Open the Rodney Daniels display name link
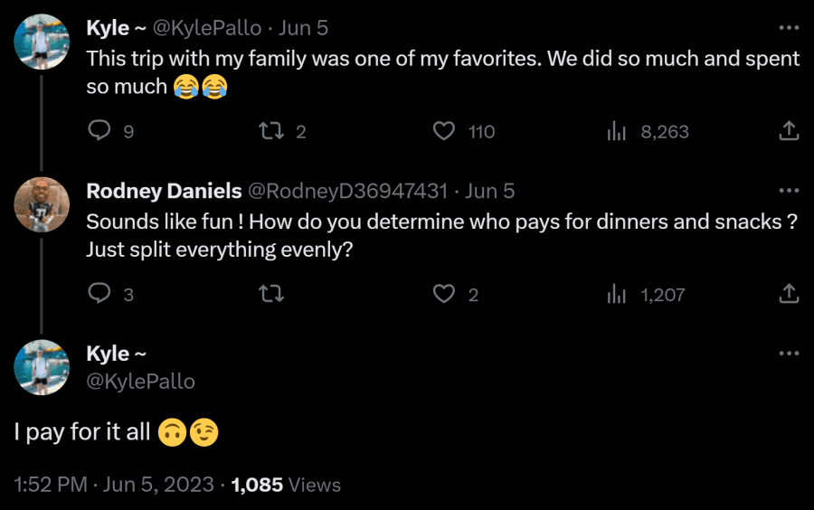The image size is (814, 510). pyautogui.click(x=164, y=191)
